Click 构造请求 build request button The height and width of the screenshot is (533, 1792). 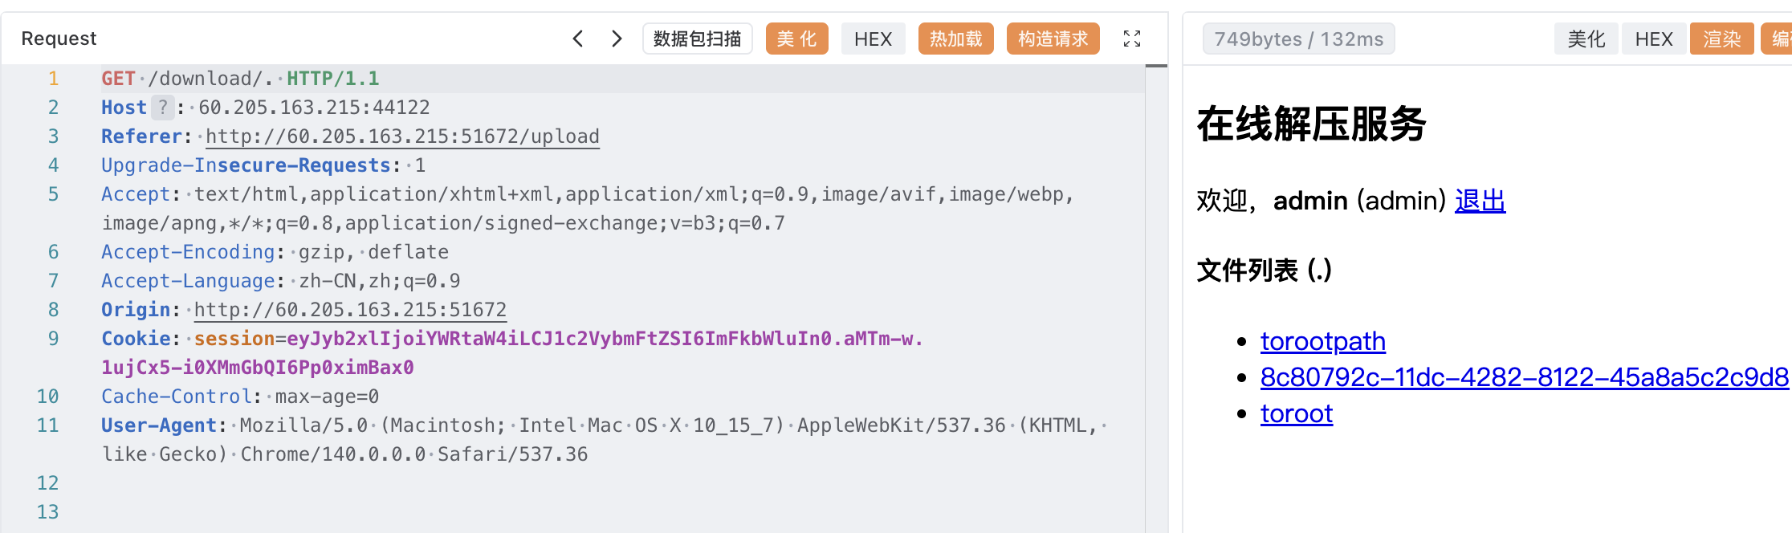(1053, 39)
